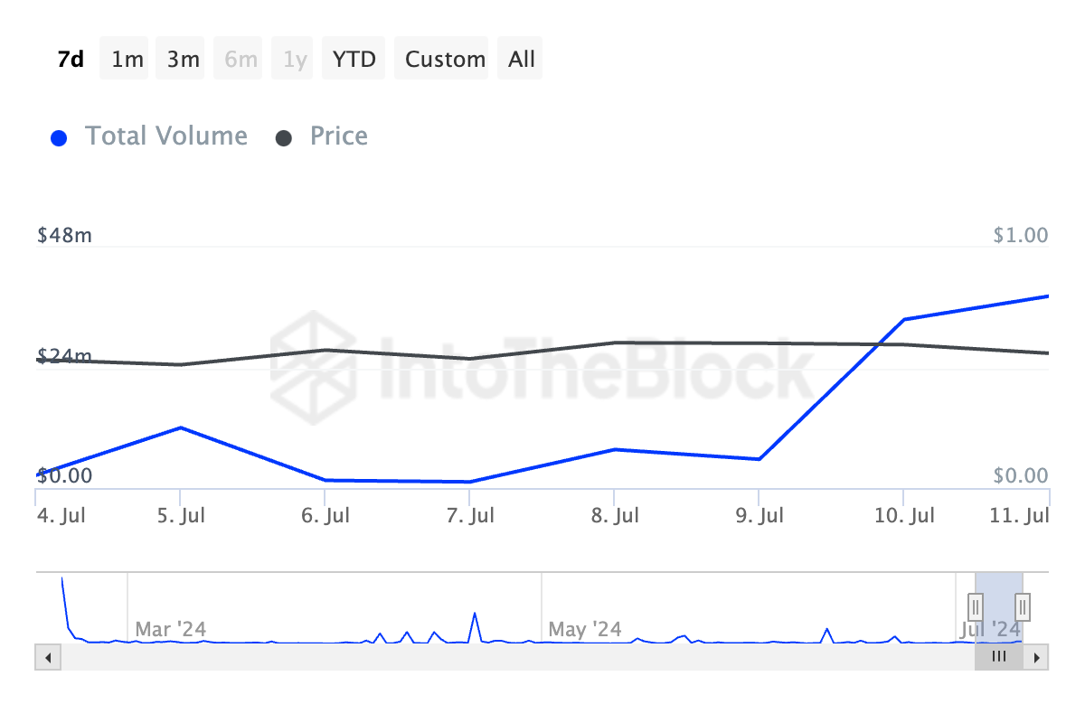Screen dimensions: 1085x723
Task: Click the blue Total Volume legend dot
Action: point(60,138)
